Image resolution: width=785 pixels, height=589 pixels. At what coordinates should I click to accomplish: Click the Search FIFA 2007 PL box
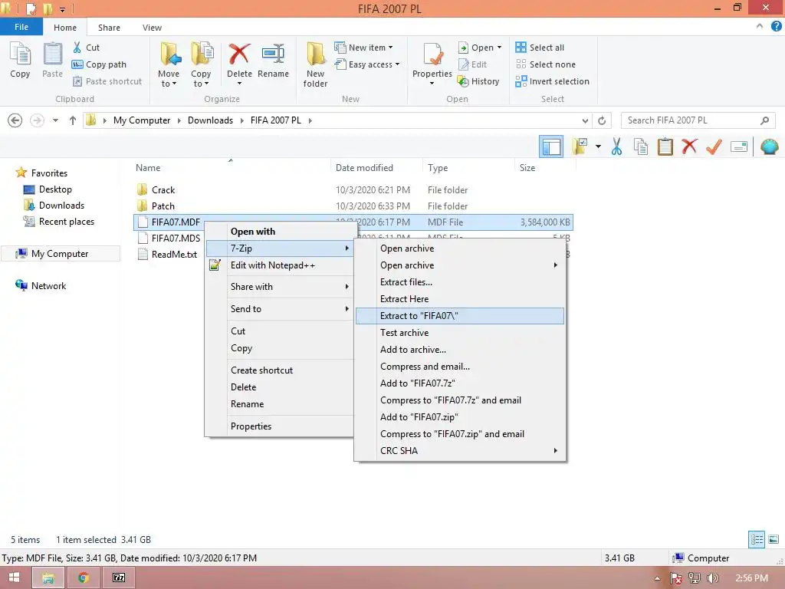pyautogui.click(x=698, y=120)
